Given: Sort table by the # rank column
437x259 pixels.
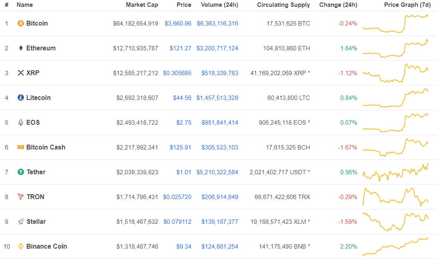Looking at the screenshot, I should tap(6, 5).
